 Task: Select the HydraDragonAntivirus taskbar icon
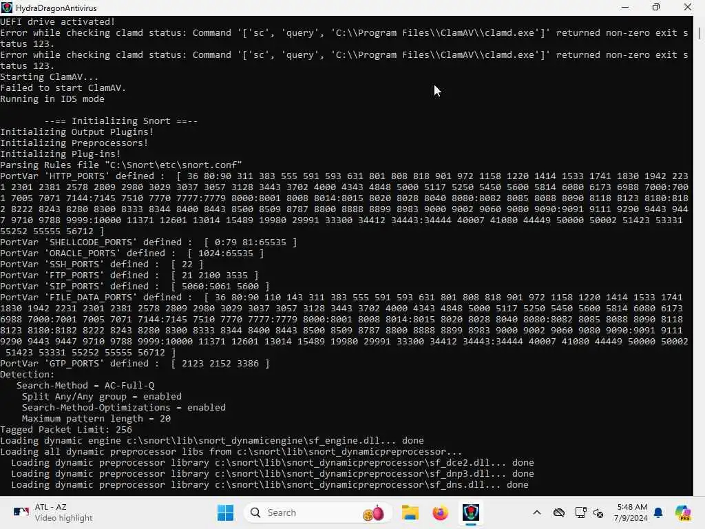[471, 512]
